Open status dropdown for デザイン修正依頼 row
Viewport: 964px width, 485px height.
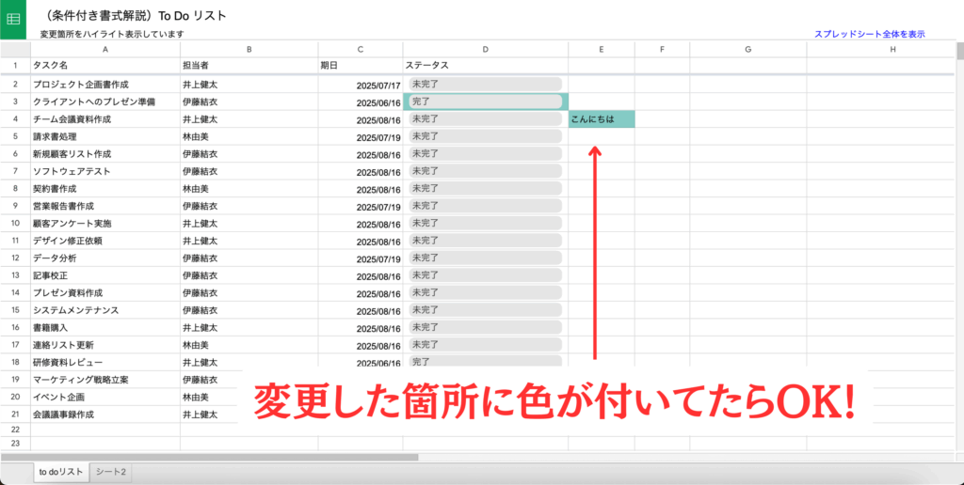click(x=486, y=240)
